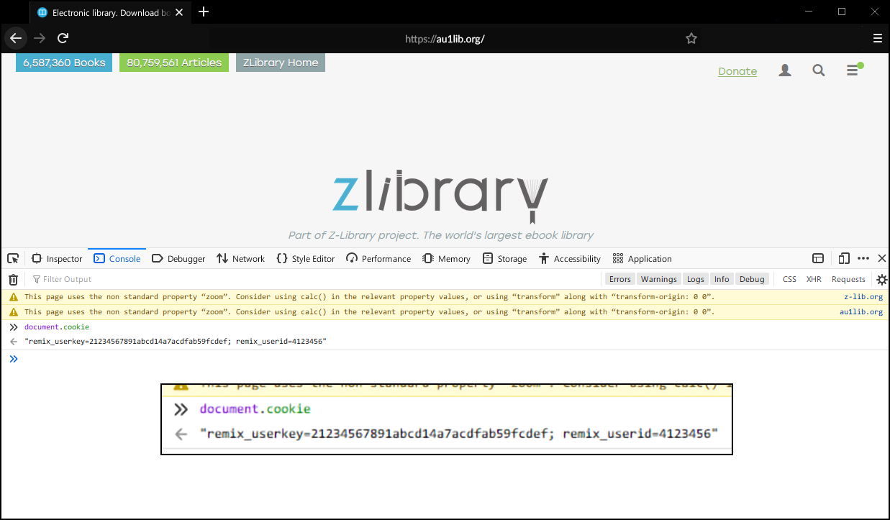Image resolution: width=890 pixels, height=520 pixels.
Task: Bookmark this page with the star icon
Action: (x=691, y=39)
